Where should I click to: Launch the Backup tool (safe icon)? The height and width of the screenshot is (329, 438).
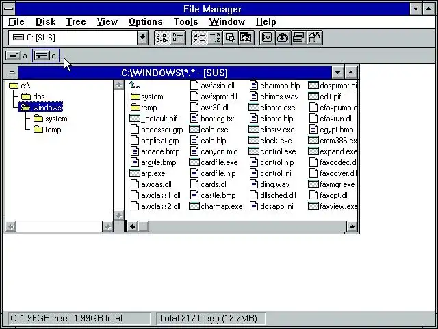pos(267,38)
